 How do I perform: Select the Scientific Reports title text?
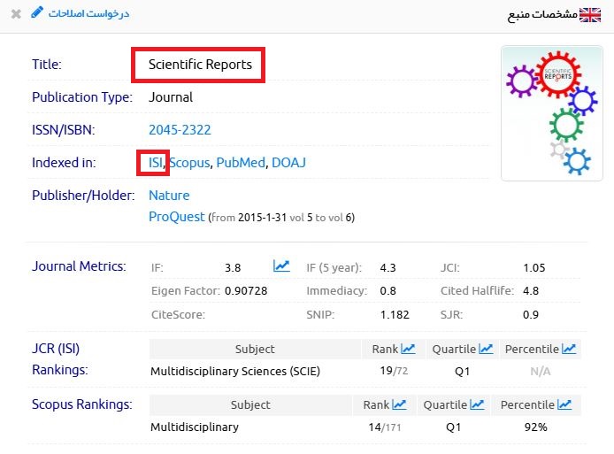point(200,65)
